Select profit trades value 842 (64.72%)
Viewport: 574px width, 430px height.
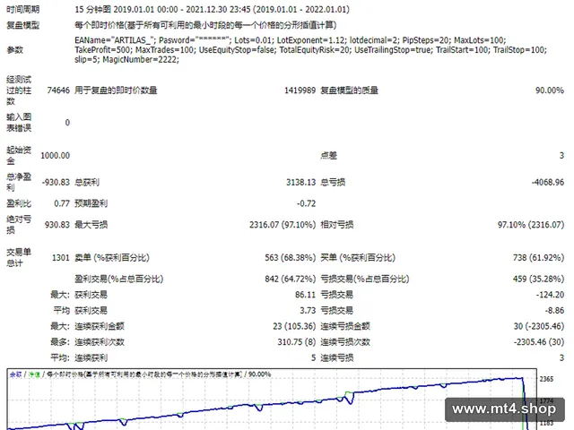[290, 279]
